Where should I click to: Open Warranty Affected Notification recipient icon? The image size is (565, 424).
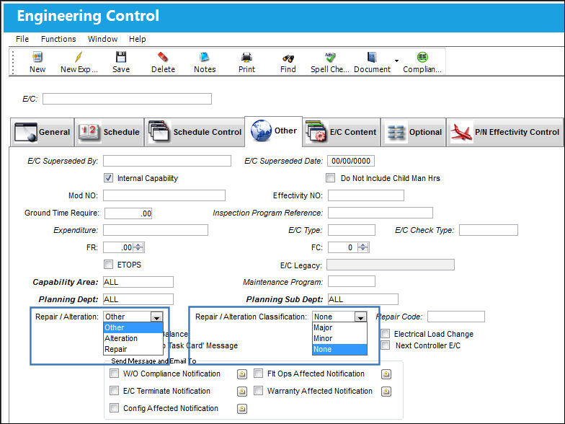pos(386,391)
